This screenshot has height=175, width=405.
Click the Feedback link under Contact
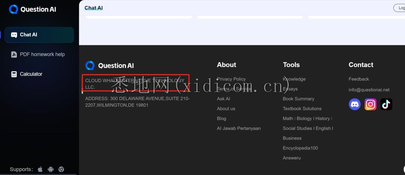point(358,79)
